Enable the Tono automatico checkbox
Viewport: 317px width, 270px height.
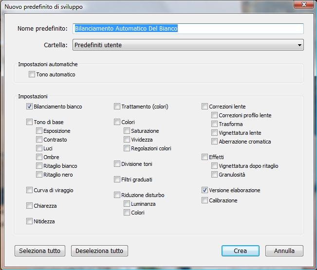(x=32, y=74)
